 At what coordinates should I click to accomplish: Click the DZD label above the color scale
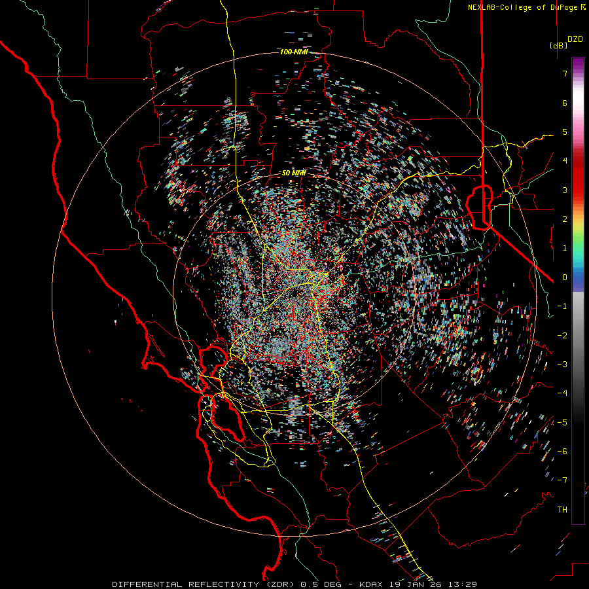coord(575,39)
